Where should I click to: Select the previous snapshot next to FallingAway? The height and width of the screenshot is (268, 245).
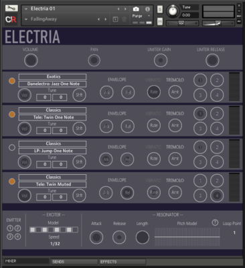(98, 19)
